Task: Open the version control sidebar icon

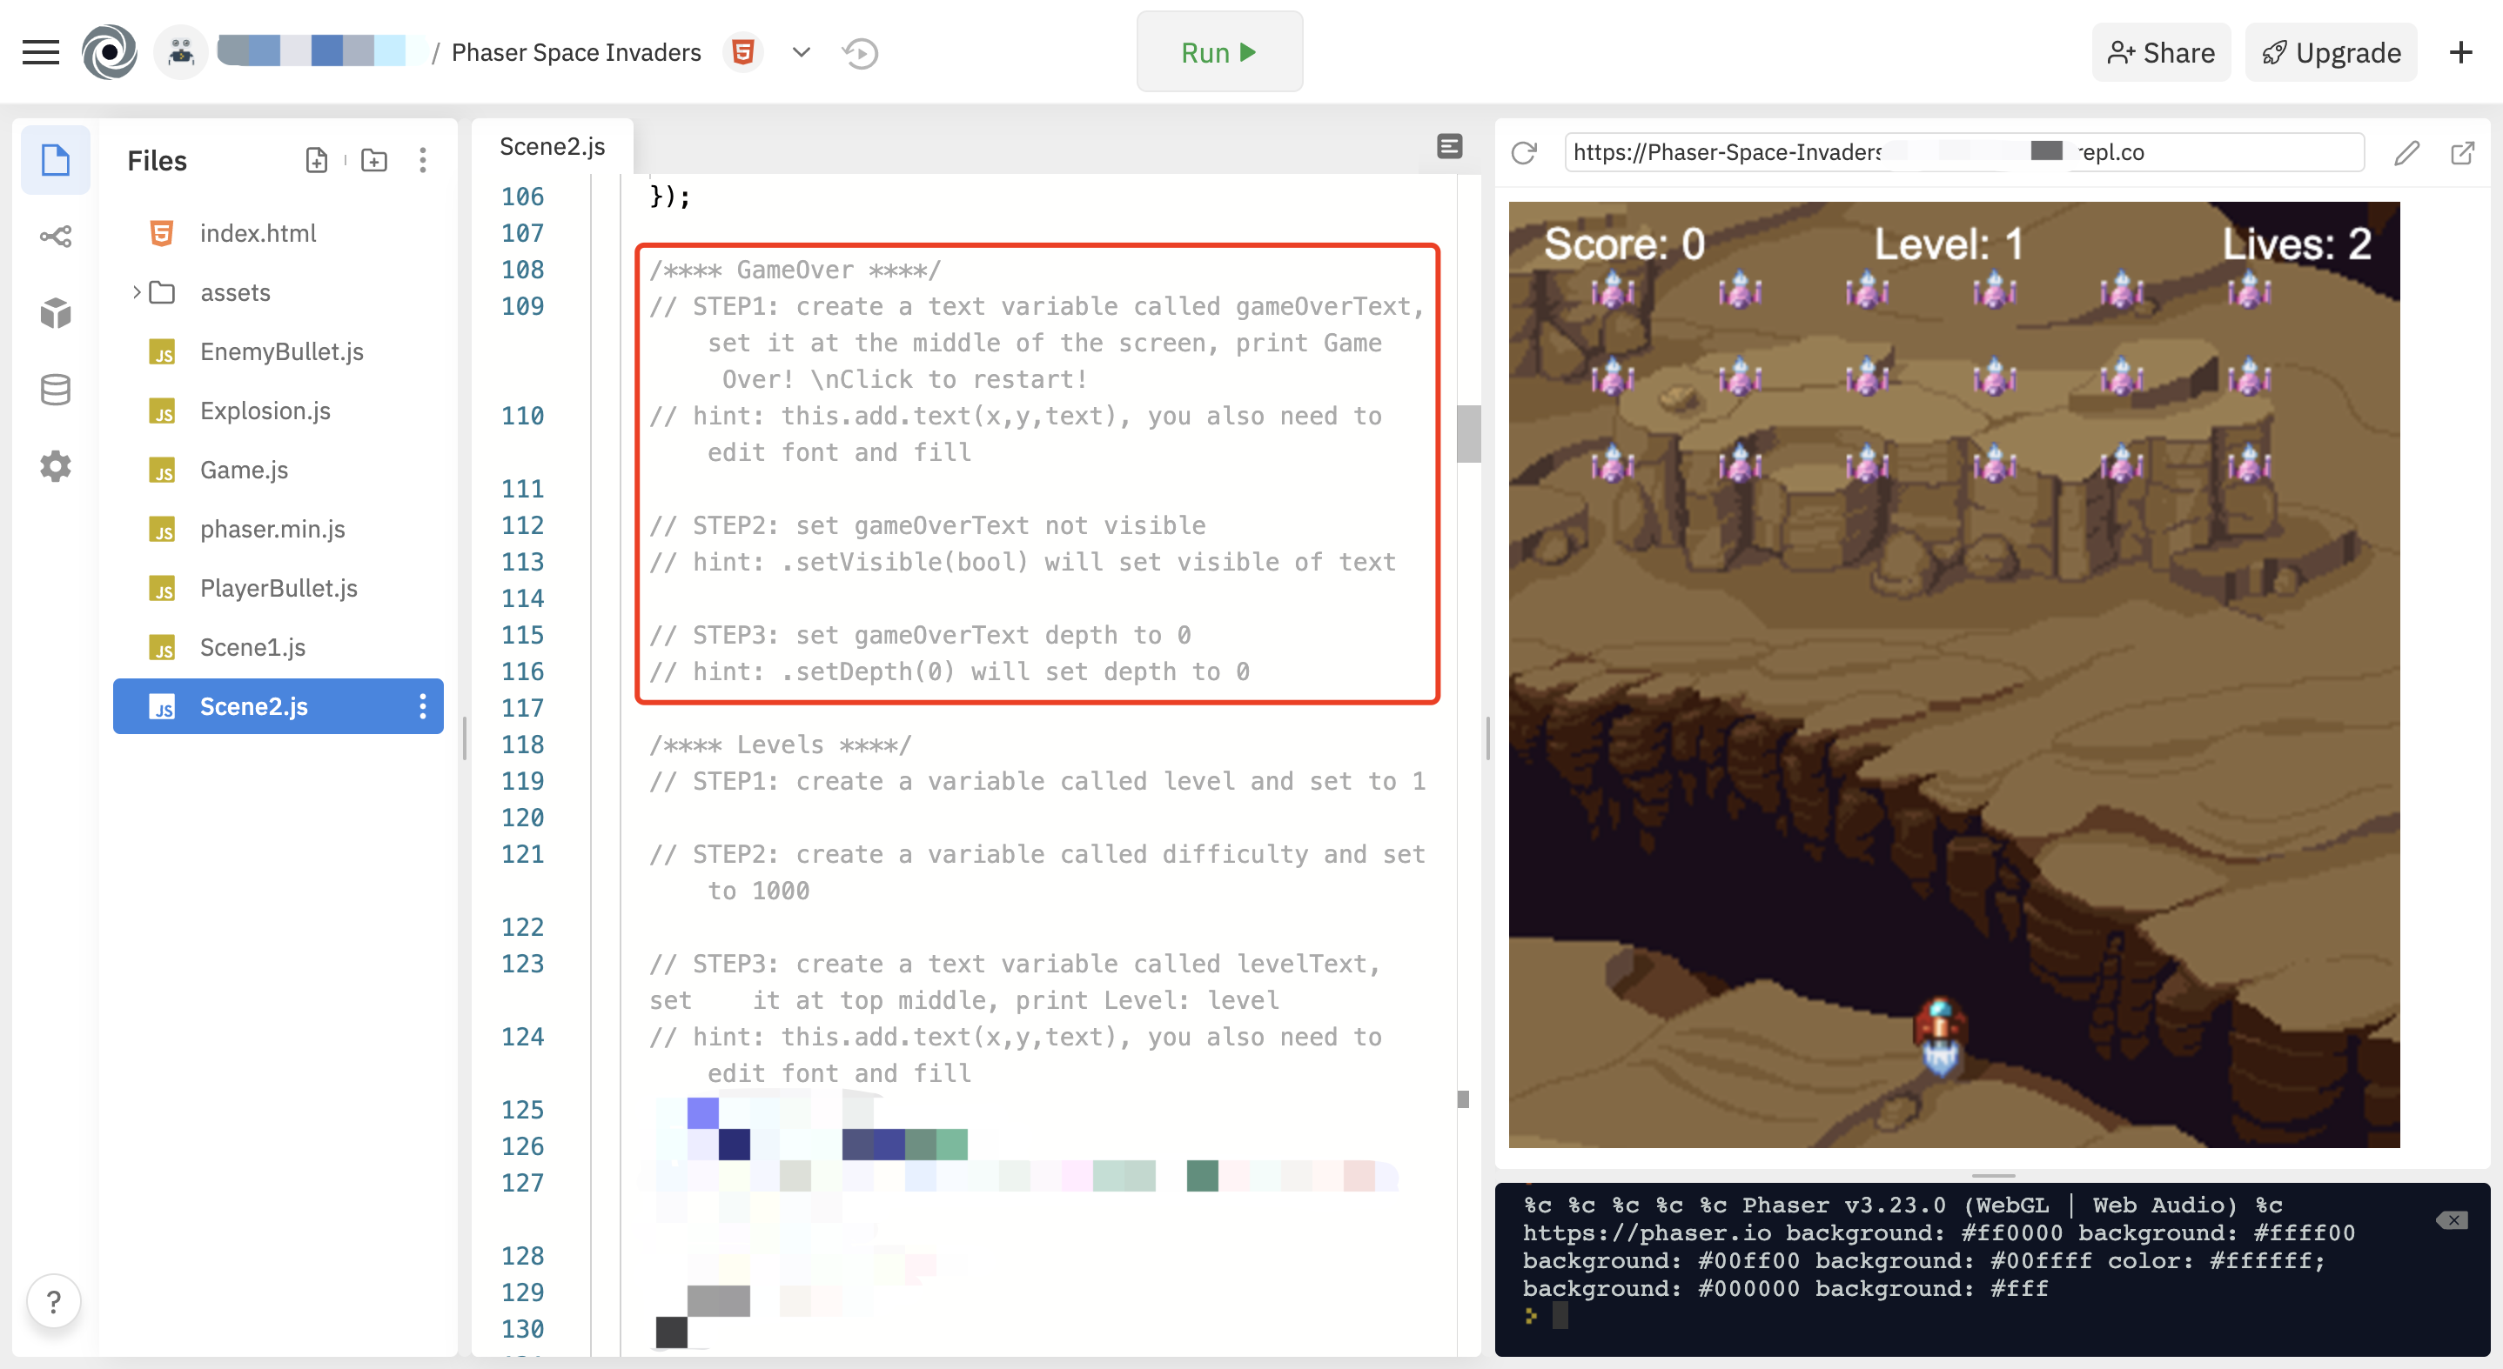Action: 56,236
